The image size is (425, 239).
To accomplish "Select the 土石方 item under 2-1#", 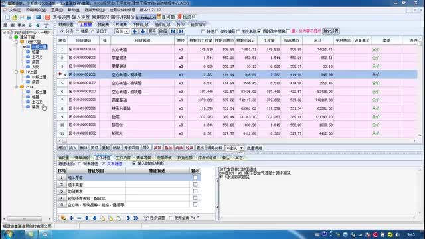I will pos(37,102).
